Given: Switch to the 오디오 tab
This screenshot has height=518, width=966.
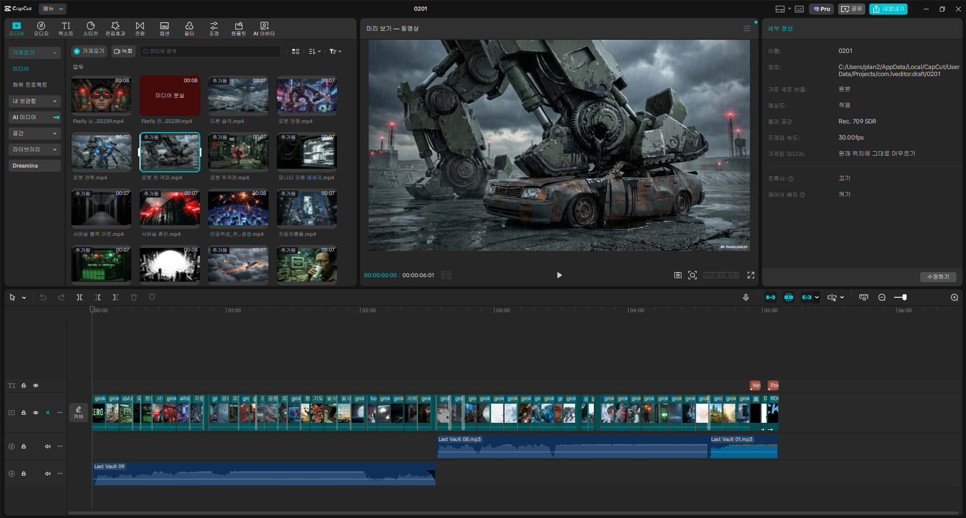Looking at the screenshot, I should (x=41, y=29).
